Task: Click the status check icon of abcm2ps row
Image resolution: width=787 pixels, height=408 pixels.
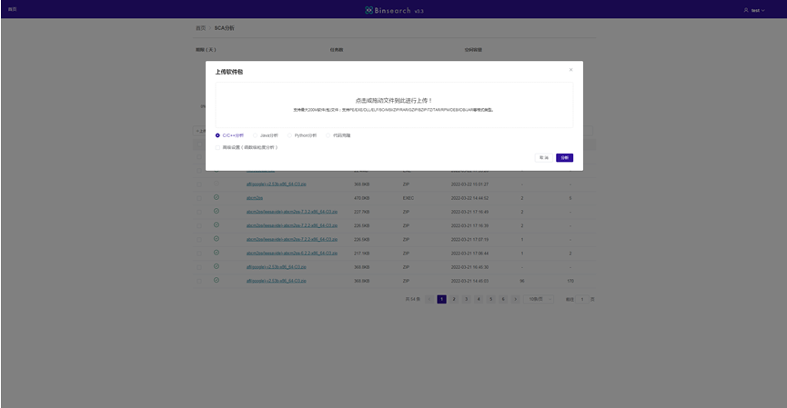Action: 217,197
